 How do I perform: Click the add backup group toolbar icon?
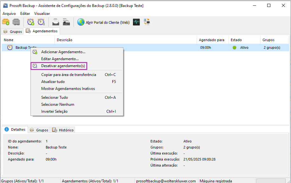pyautogui.click(x=6, y=22)
